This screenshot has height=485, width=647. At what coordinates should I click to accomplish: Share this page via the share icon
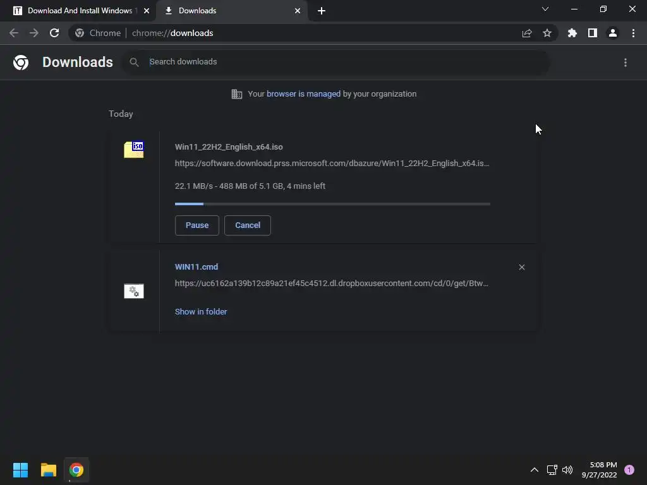point(527,33)
